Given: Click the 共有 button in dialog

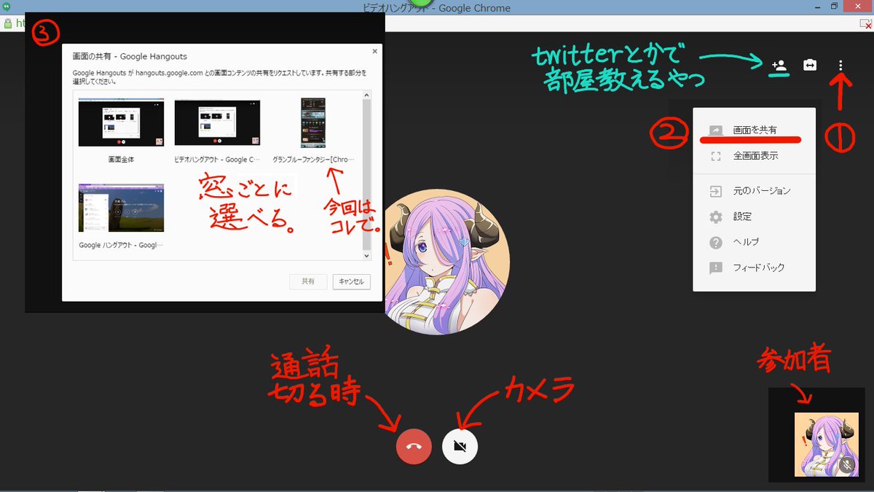Looking at the screenshot, I should coord(308,281).
